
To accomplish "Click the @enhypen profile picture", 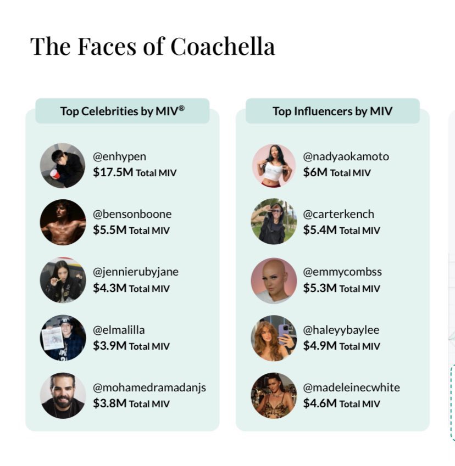I will tap(63, 166).
